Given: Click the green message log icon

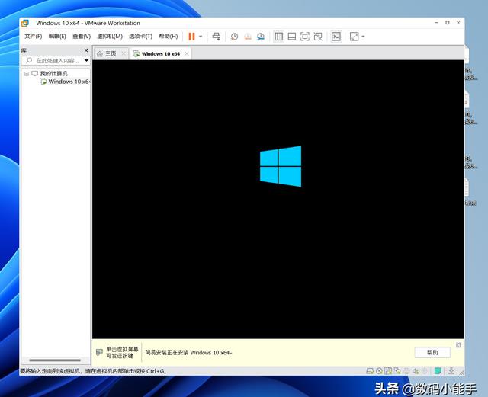Looking at the screenshot, I should (438, 371).
